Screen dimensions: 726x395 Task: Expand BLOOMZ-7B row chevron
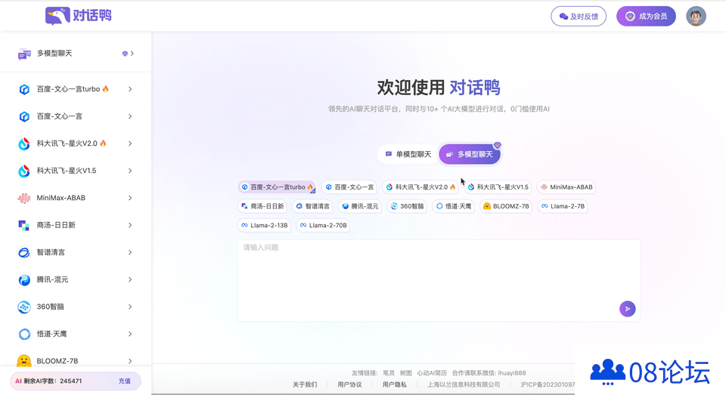(130, 361)
